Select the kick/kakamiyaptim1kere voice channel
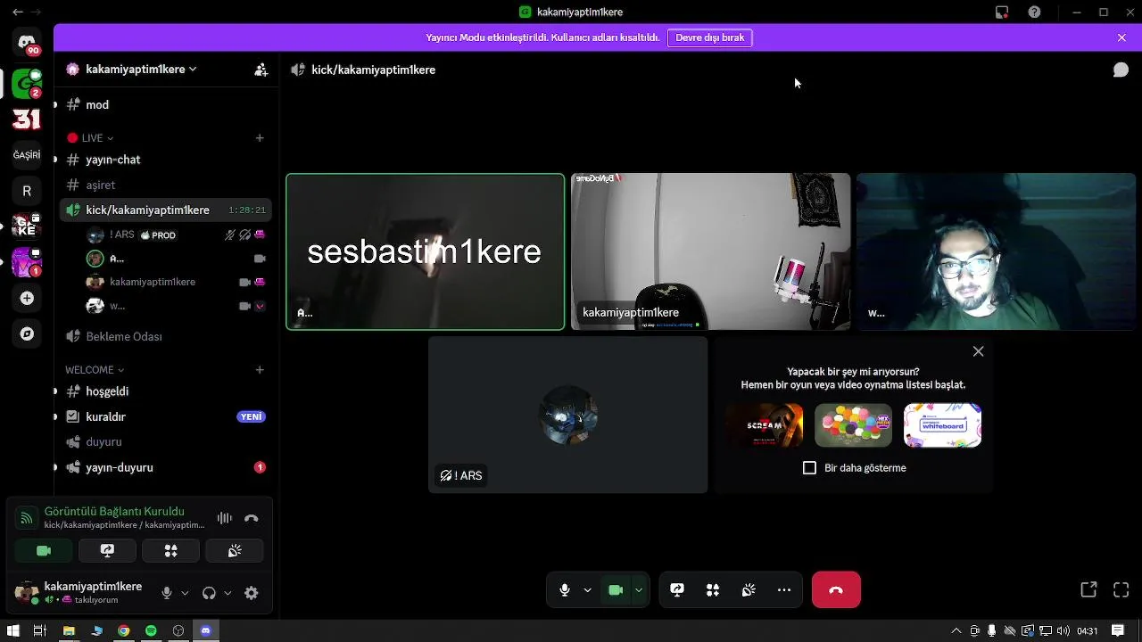The width and height of the screenshot is (1142, 642). 166,210
